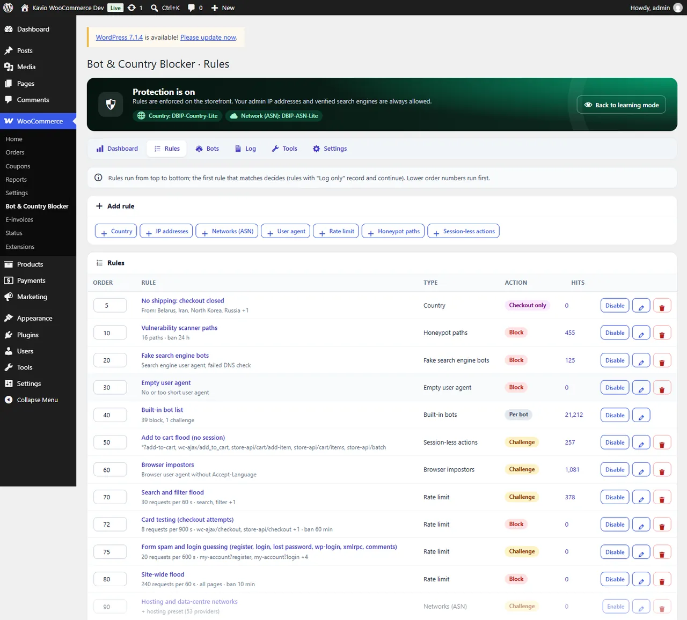Viewport: 687px width, 620px height.
Task: Disable the 'Browser impostors' rule
Action: [615, 470]
